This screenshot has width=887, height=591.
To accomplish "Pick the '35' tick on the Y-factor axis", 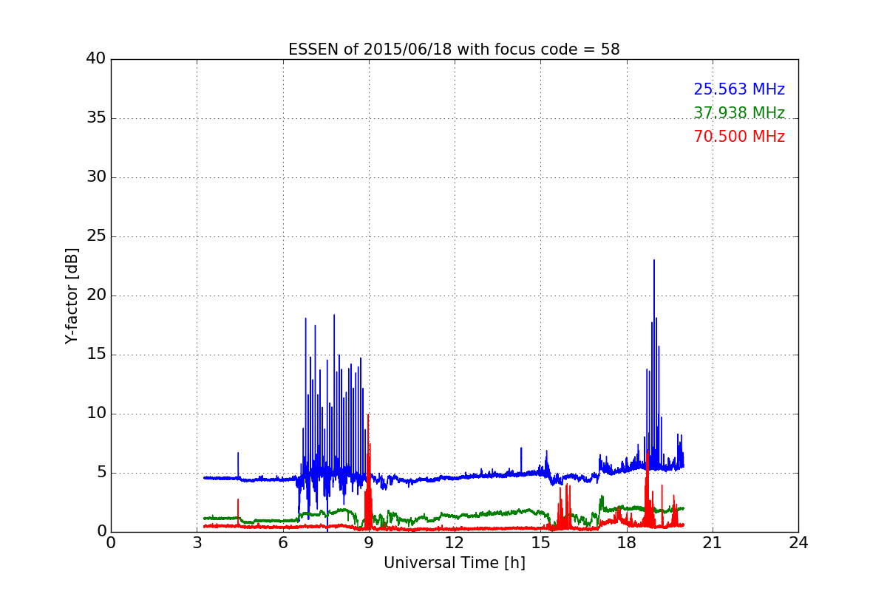I will tap(96, 118).
